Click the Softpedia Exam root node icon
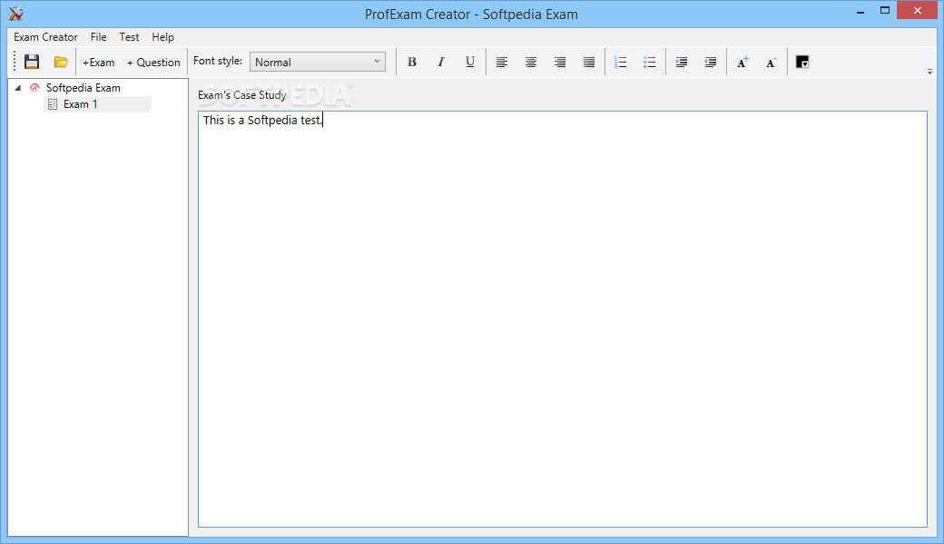The width and height of the screenshot is (944, 544). coord(34,88)
